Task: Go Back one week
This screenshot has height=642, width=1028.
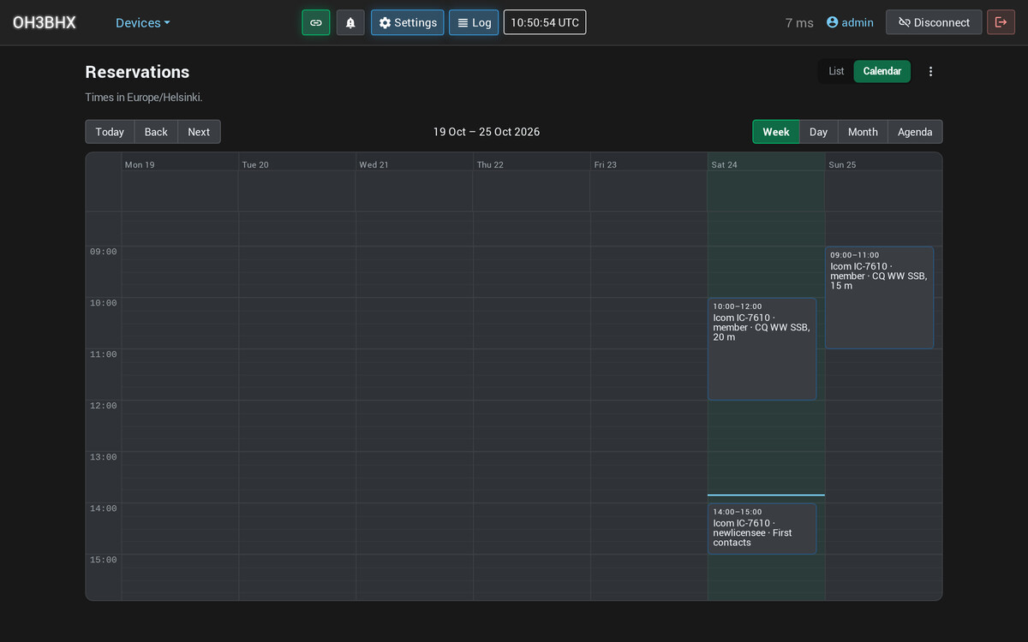Action: coord(156,132)
